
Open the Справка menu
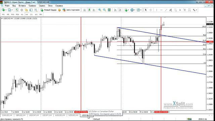click(x=59, y=6)
